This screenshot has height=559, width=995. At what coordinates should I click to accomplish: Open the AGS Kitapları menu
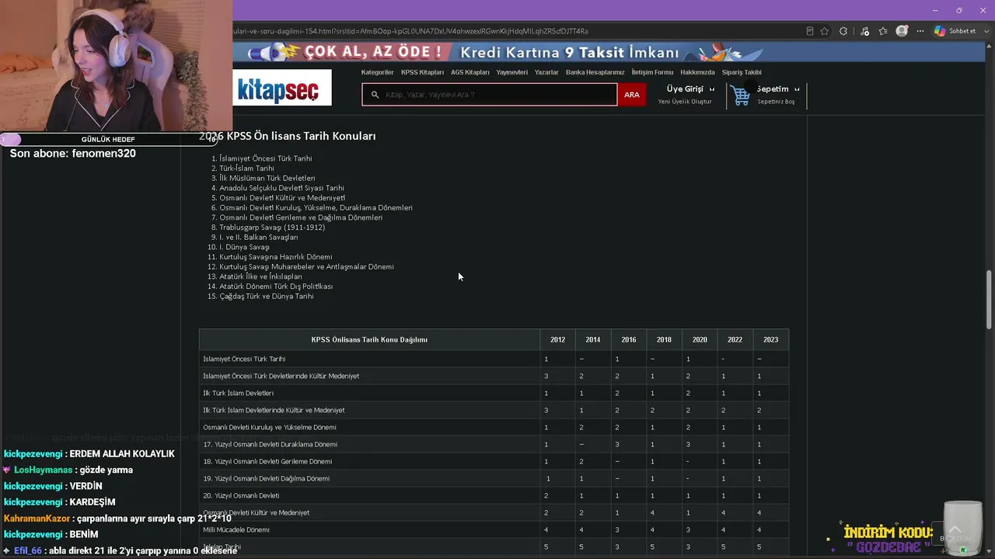(470, 72)
